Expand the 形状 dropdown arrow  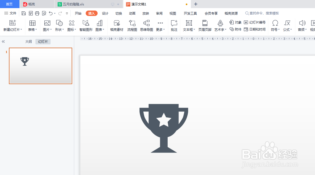[63, 29]
